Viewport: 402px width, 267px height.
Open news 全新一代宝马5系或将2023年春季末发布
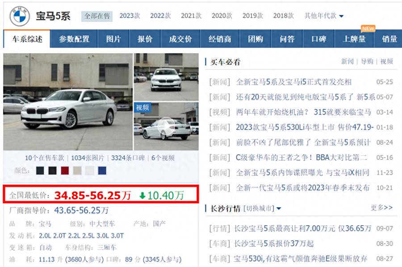tap(302, 188)
